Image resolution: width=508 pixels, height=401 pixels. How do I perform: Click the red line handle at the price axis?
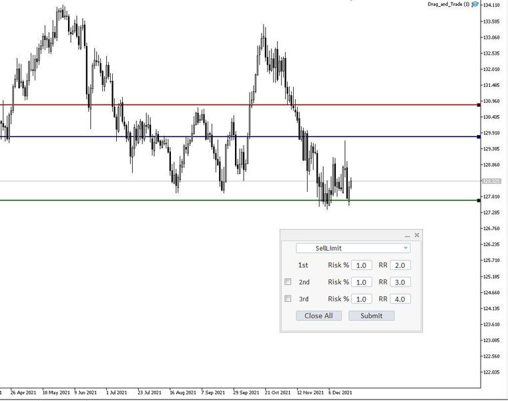tap(479, 105)
